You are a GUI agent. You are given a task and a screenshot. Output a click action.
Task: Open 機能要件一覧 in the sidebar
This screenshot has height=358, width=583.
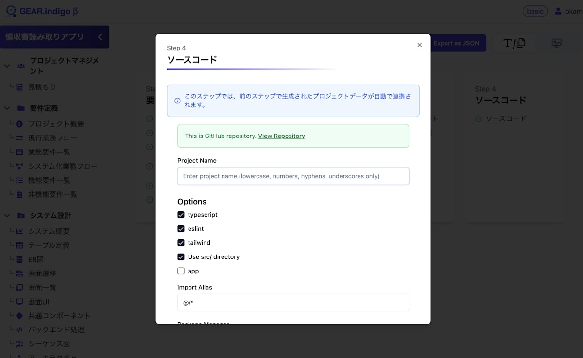49,180
